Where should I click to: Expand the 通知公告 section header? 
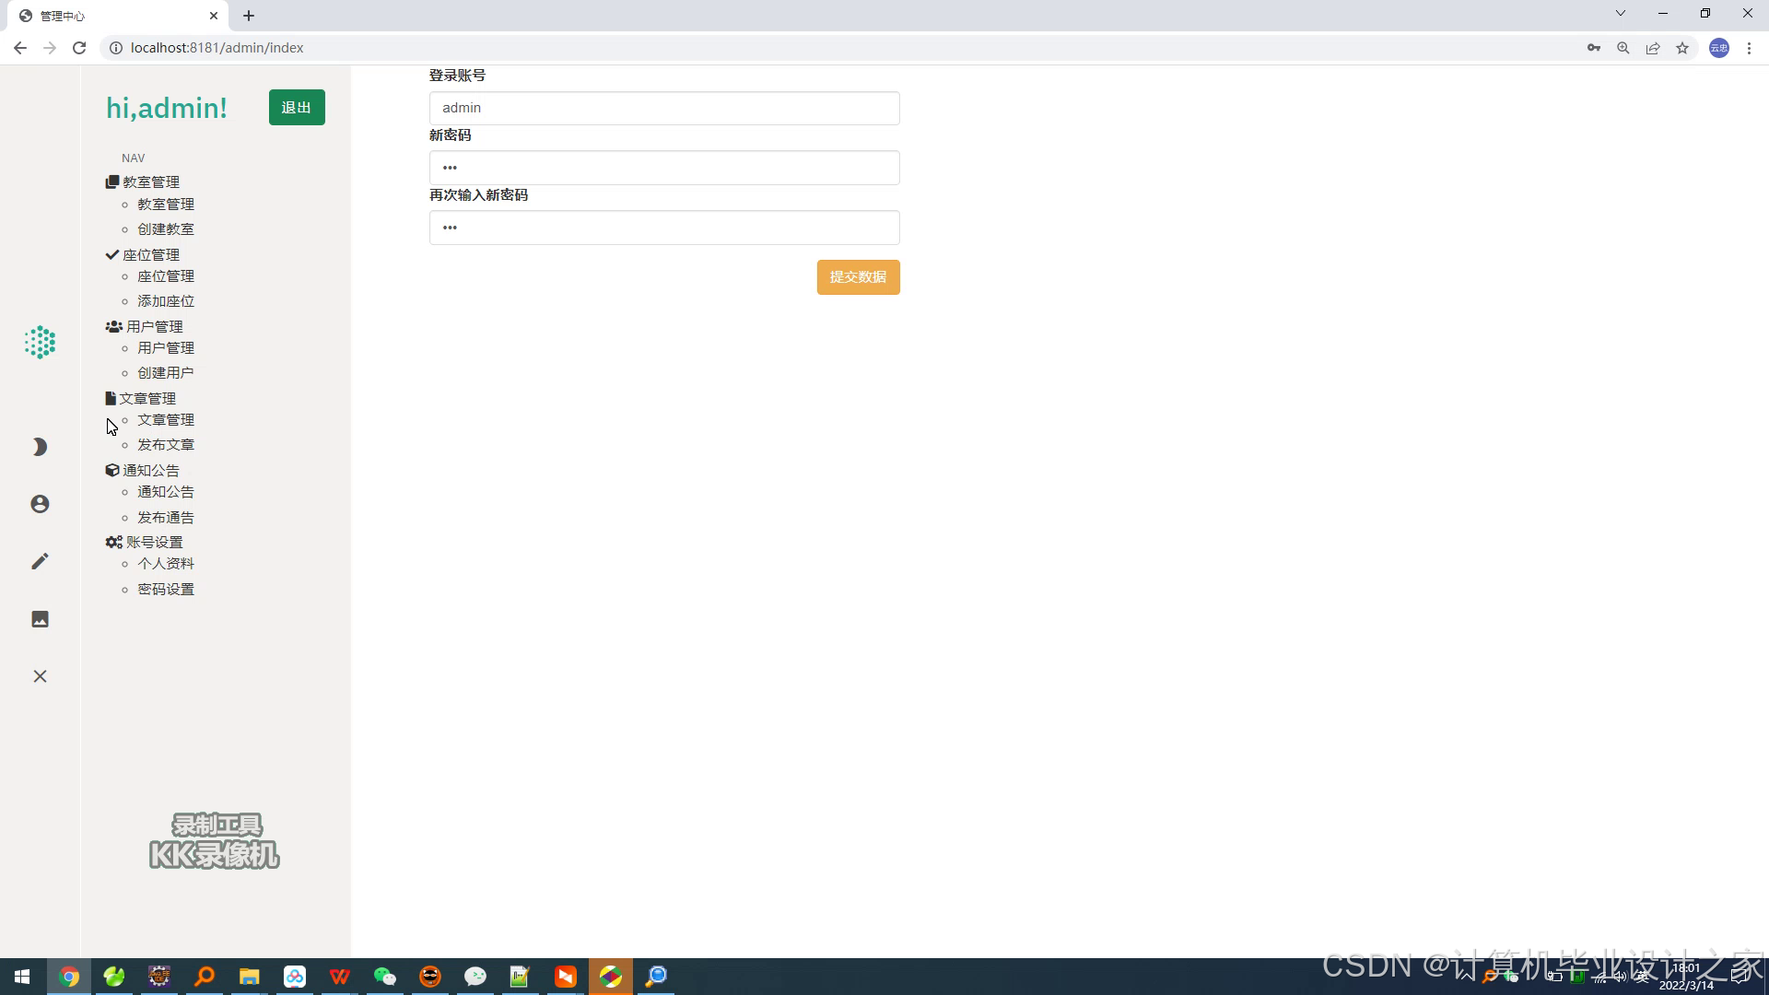coord(143,471)
